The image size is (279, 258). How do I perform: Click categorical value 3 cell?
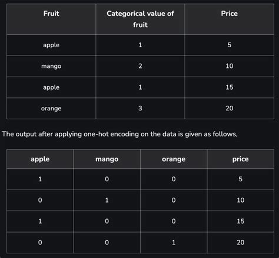140,108
